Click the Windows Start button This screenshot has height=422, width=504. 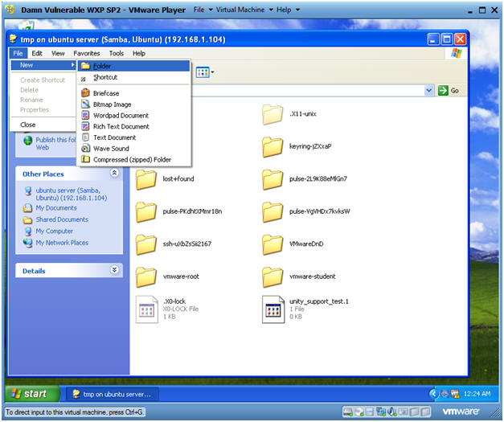32,394
